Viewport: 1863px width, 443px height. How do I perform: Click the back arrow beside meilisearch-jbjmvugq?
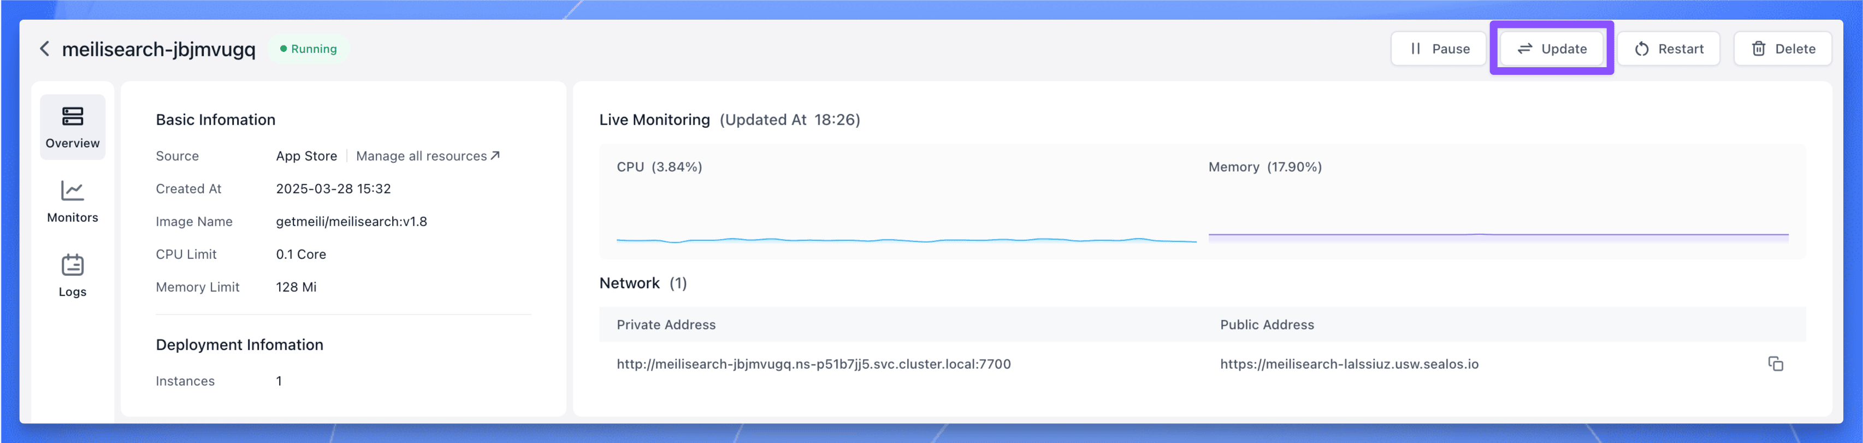[x=44, y=49]
